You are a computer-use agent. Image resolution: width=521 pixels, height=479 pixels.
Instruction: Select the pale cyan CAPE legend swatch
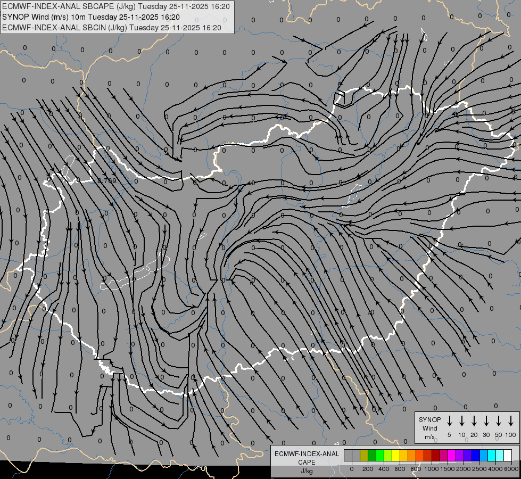(x=499, y=455)
